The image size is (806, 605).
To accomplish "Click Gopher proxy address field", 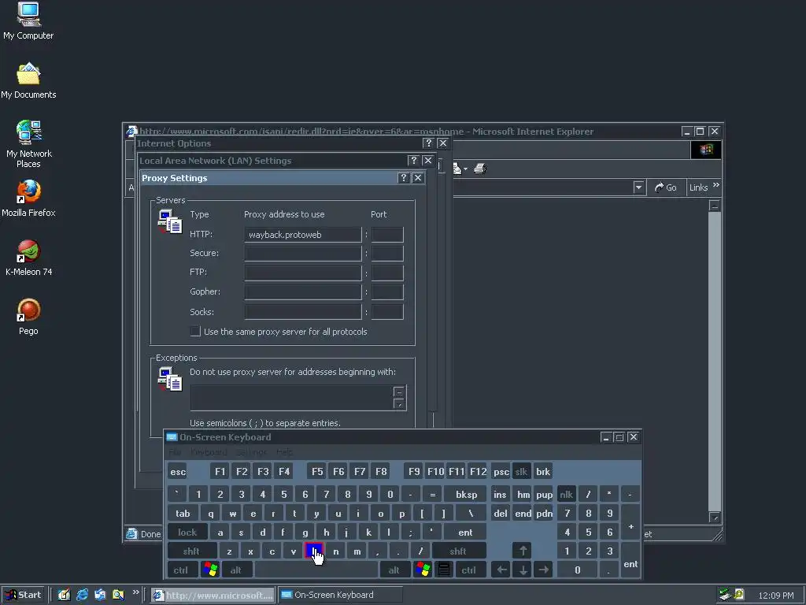I will click(x=303, y=291).
